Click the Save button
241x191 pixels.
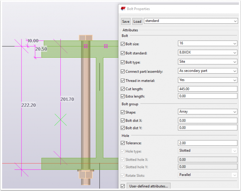(126, 21)
